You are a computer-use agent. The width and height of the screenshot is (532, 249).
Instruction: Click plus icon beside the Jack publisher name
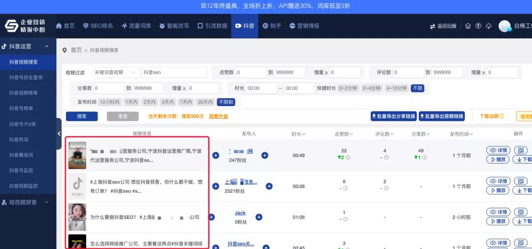pos(259,217)
